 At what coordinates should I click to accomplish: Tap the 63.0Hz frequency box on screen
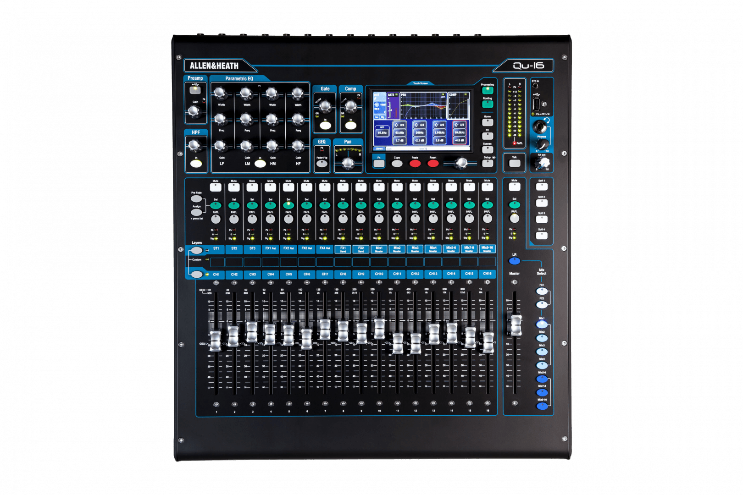pyautogui.click(x=399, y=133)
